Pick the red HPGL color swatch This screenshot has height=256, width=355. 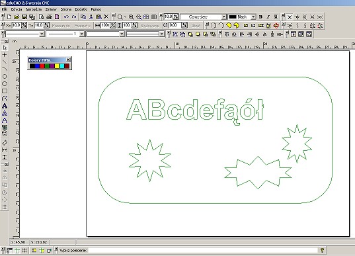coord(42,66)
